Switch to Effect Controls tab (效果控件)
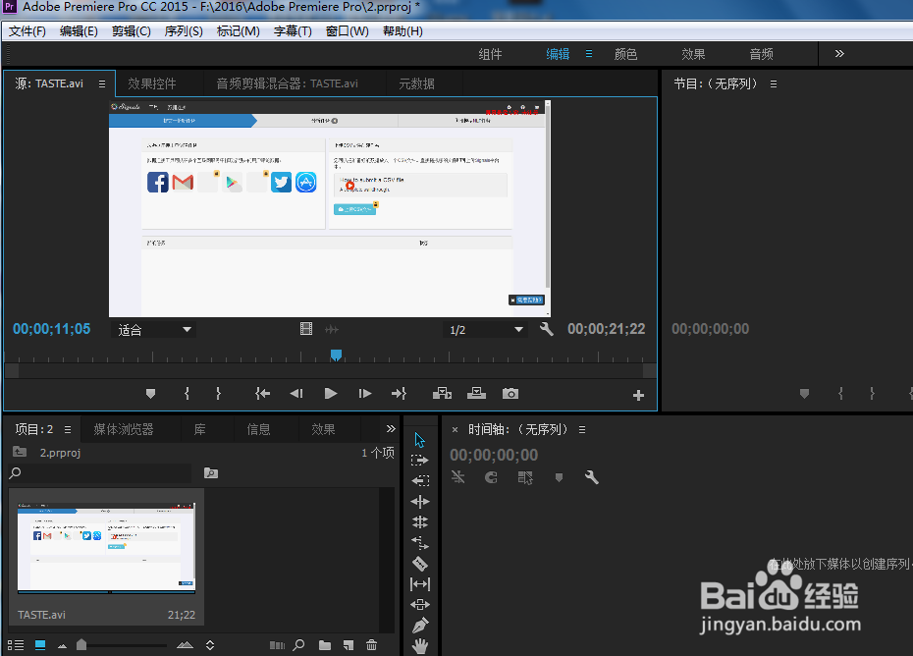Screen dimensions: 913x656 [x=152, y=83]
